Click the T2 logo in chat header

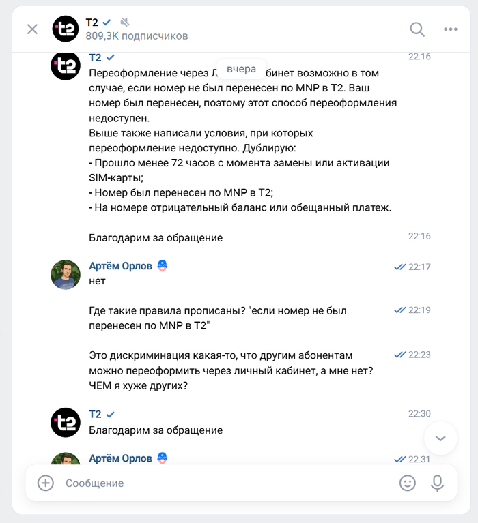coord(66,29)
